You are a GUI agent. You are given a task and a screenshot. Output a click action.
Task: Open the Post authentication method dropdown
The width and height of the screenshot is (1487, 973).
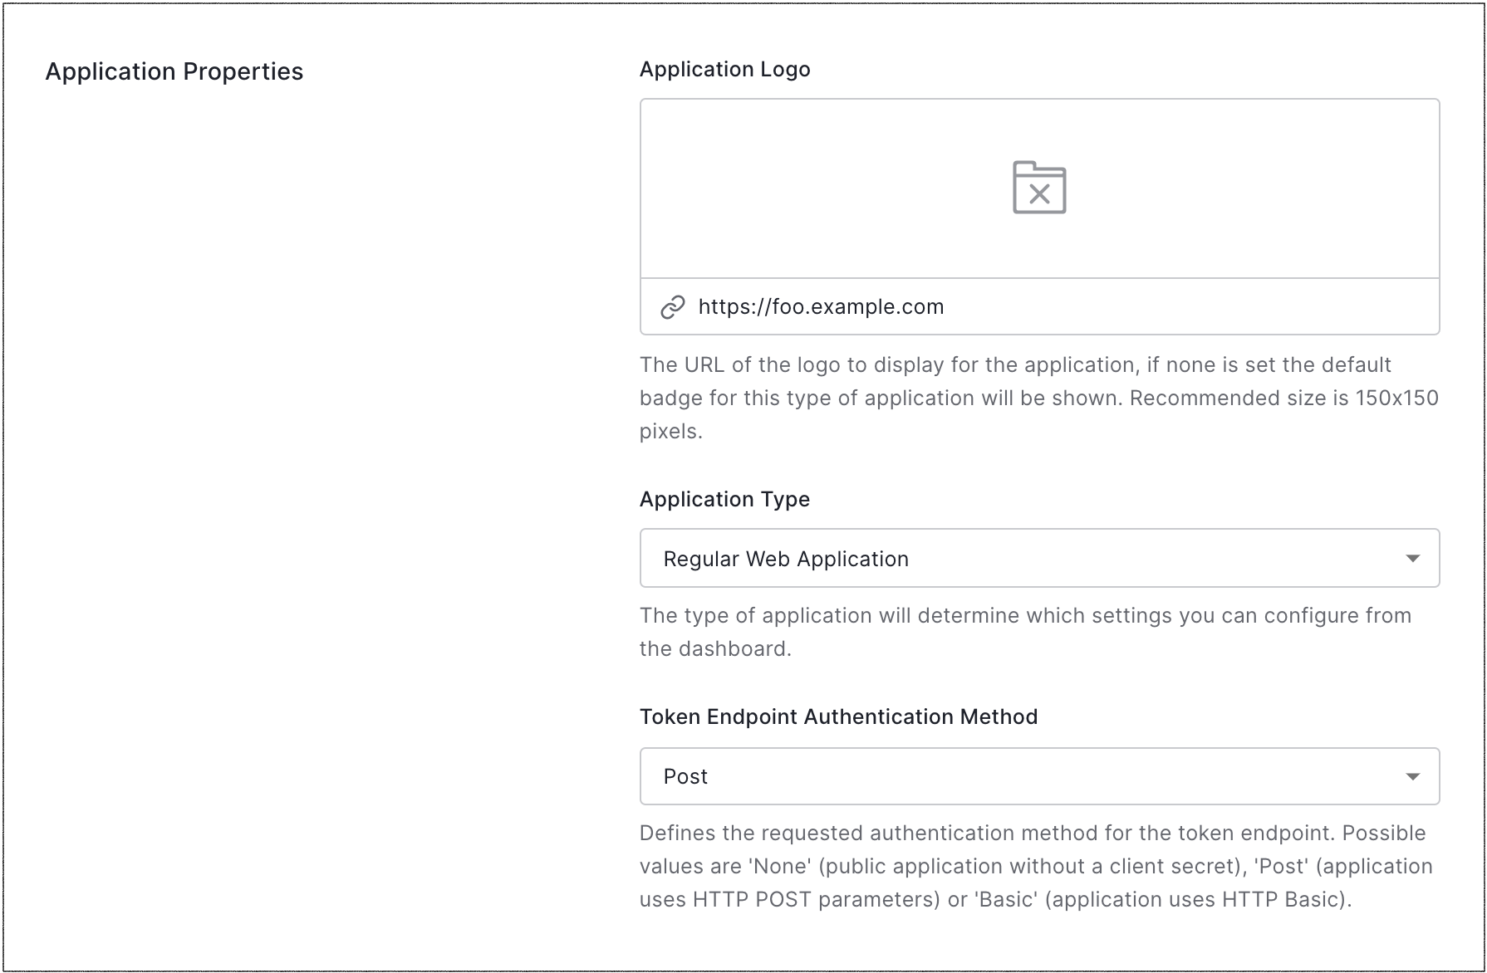(997, 776)
